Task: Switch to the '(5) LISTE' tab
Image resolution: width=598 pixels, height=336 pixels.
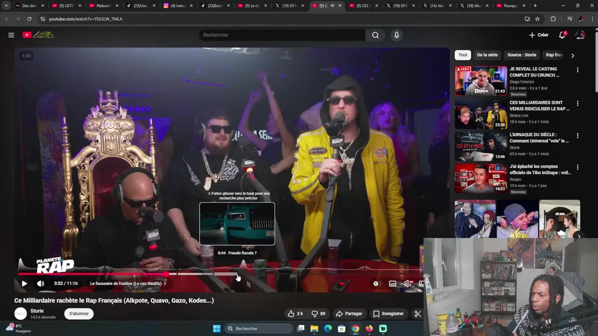Action: 66,6
